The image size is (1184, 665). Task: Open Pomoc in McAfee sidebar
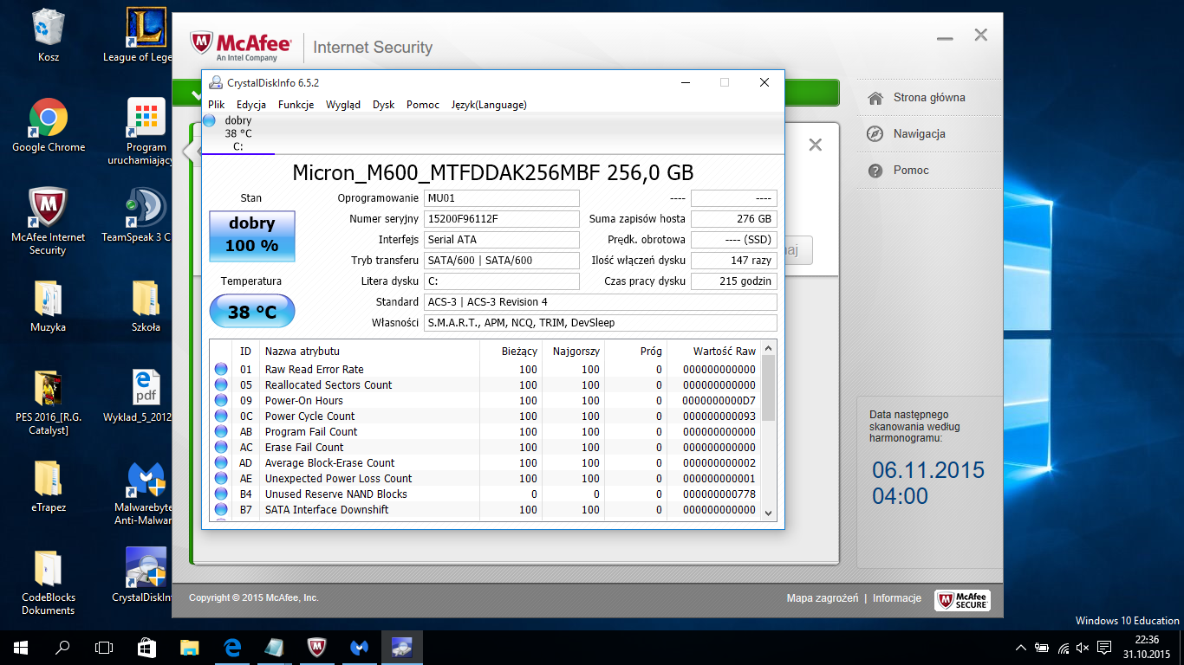tap(911, 171)
